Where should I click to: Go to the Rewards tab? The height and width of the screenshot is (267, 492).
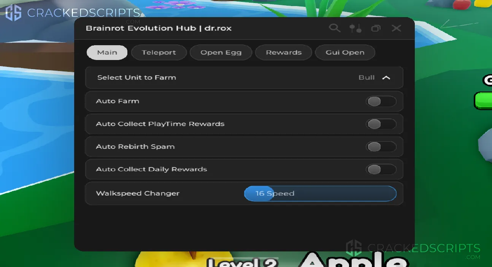(x=284, y=52)
